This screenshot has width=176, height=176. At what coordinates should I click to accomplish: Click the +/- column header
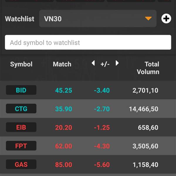(x=105, y=64)
